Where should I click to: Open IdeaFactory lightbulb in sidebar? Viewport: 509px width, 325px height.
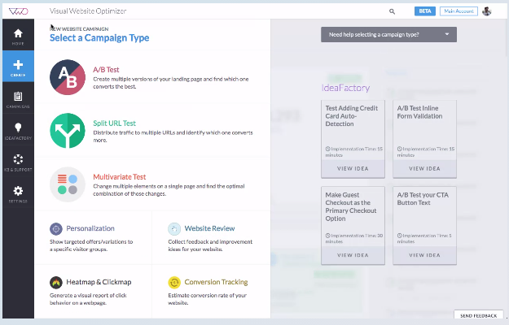tap(18, 129)
